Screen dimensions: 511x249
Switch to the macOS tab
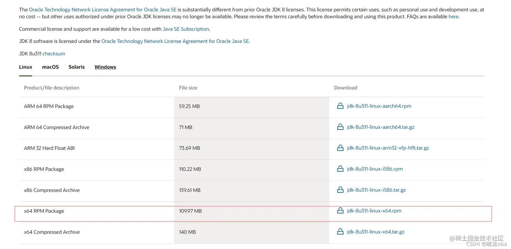click(x=50, y=67)
